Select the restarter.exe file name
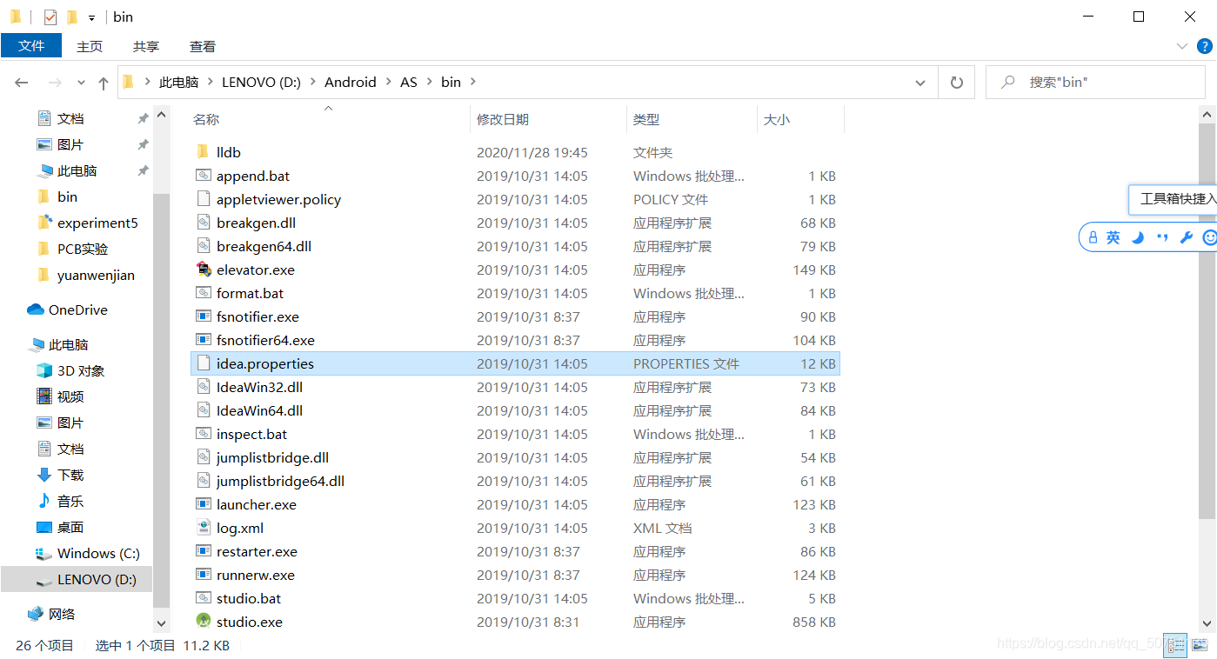The image size is (1217, 659). 257,551
